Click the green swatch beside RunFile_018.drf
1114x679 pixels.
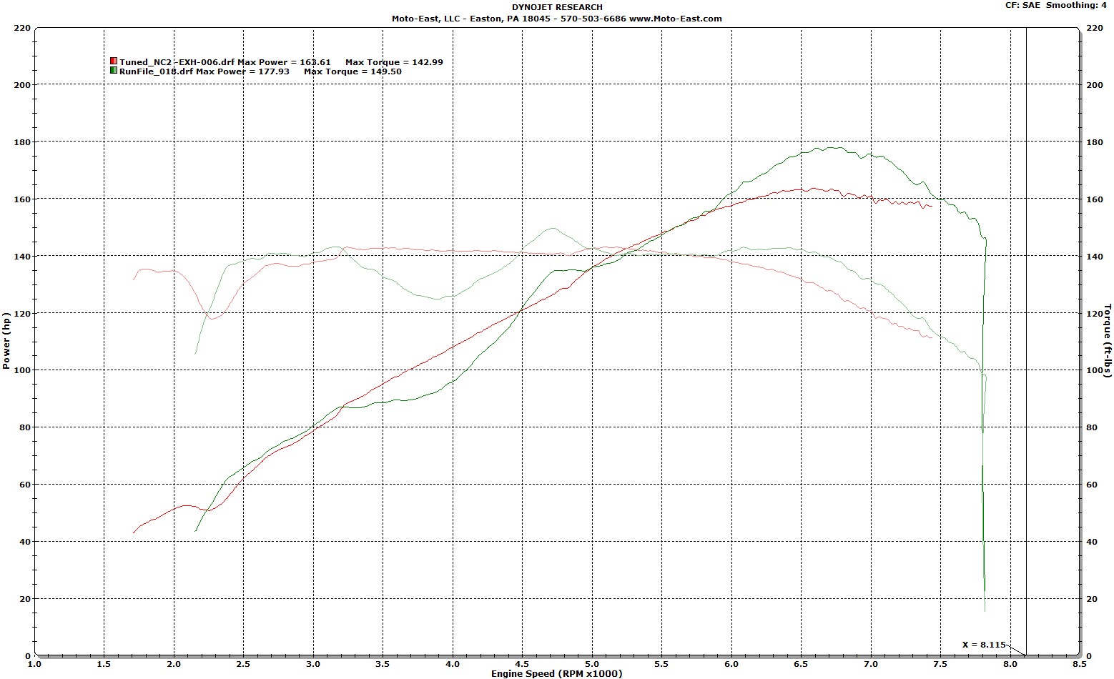coord(114,71)
